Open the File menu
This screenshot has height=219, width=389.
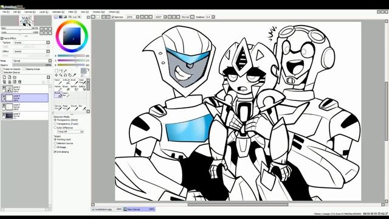[x=5, y=12]
